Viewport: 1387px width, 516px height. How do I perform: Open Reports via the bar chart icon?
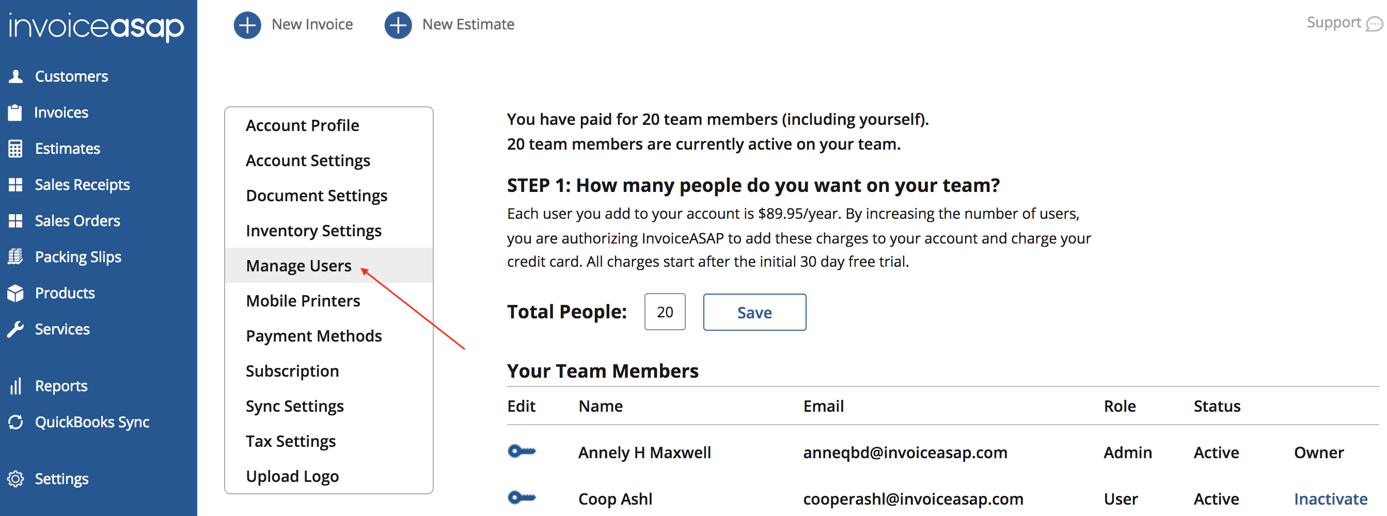coord(15,386)
